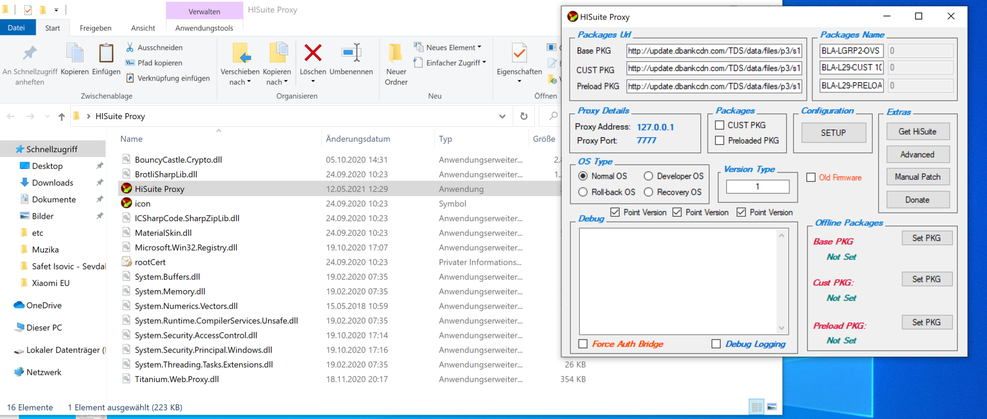Viewport: 987px width, 419px height.
Task: Click the Netzwerk icon in sidebar
Action: point(20,372)
